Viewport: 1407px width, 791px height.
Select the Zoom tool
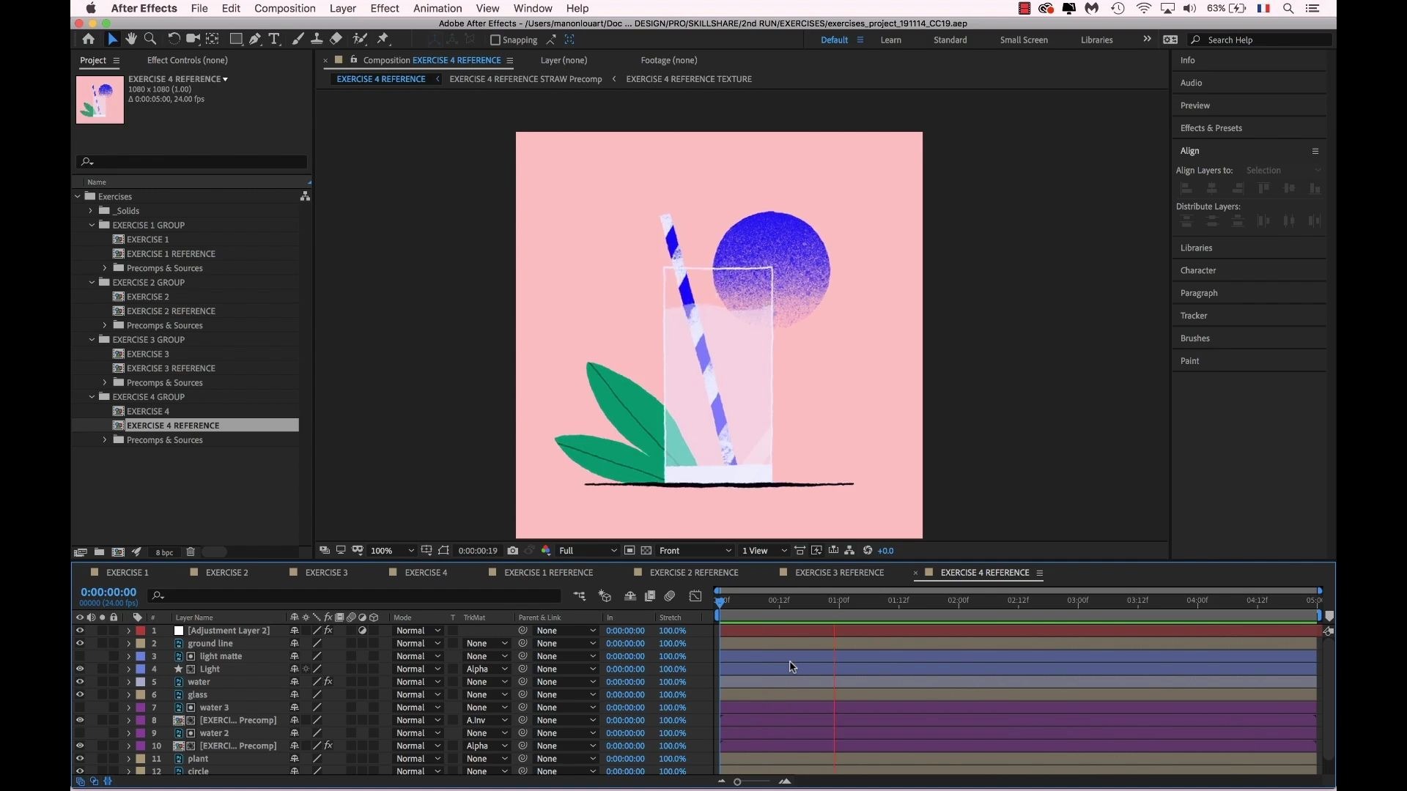coord(150,39)
